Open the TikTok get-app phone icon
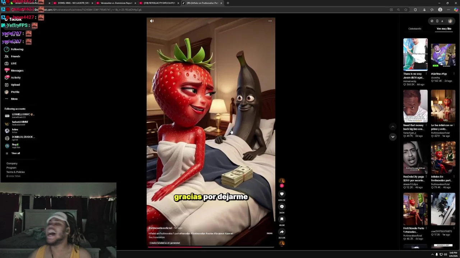Viewport: 460px width, 258px height. 437,21
